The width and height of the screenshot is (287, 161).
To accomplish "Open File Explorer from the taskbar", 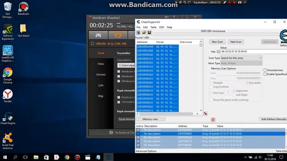I will (36, 157).
